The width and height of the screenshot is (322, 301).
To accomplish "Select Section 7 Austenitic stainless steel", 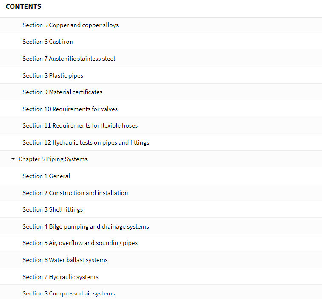I will point(69,59).
